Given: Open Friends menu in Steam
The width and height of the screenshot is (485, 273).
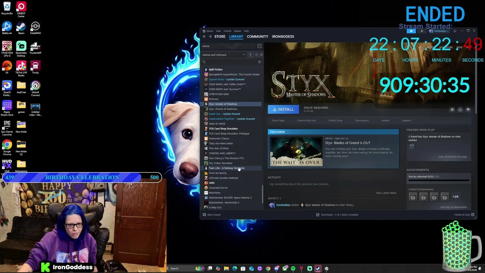Looking at the screenshot, I should [227, 31].
